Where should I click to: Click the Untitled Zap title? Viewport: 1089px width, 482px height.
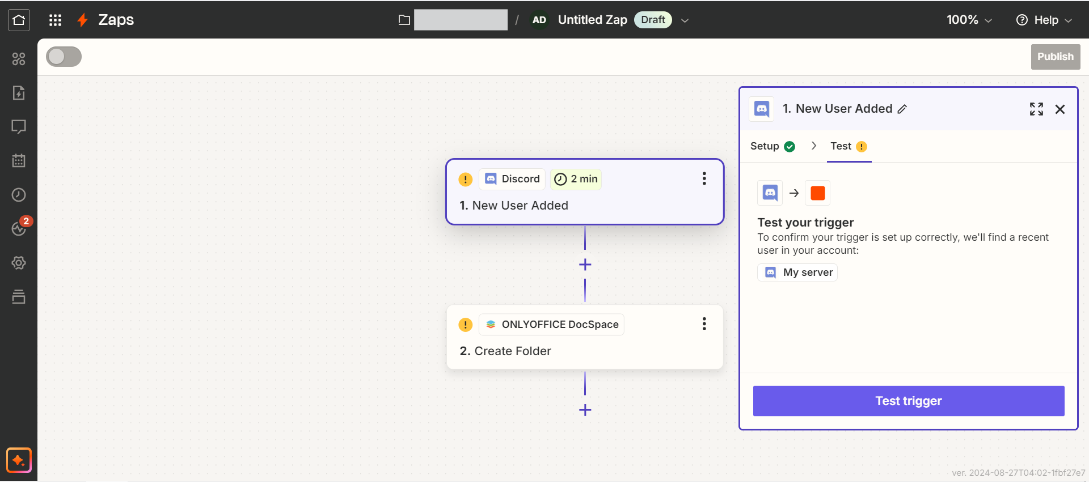592,20
